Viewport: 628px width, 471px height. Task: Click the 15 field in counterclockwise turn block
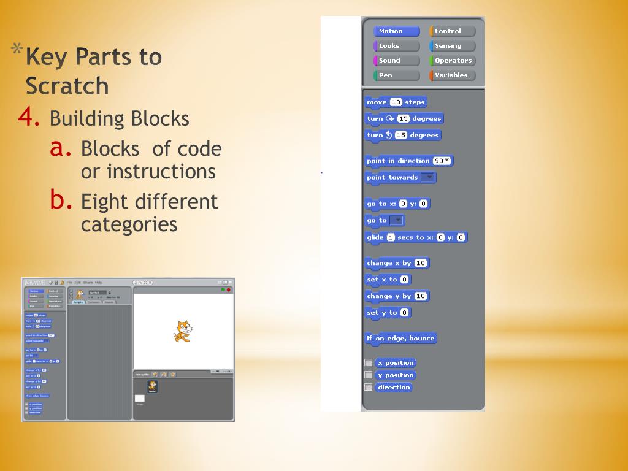click(401, 135)
